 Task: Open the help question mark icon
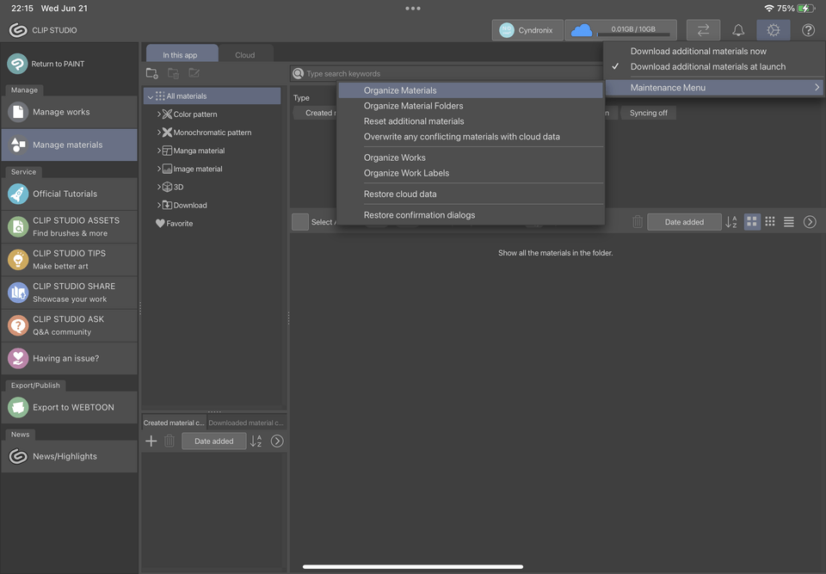point(808,30)
